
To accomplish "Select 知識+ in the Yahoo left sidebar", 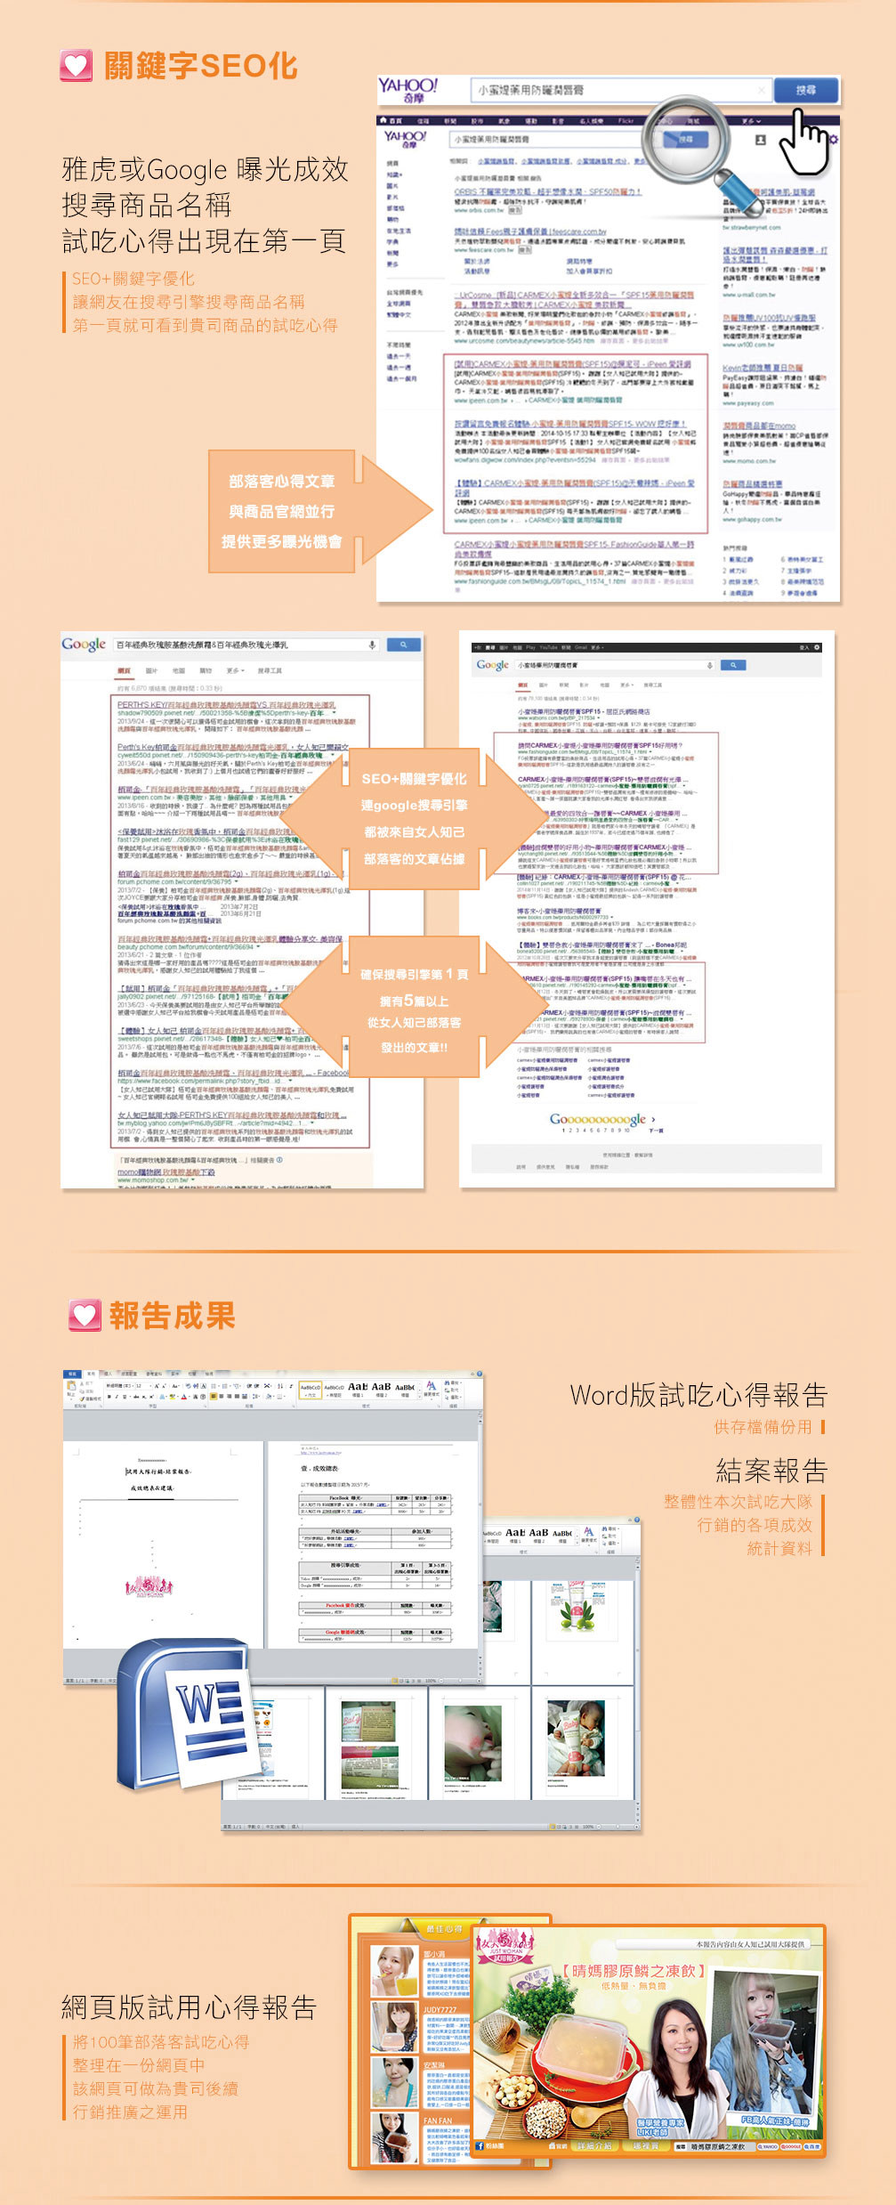I will click(x=394, y=174).
